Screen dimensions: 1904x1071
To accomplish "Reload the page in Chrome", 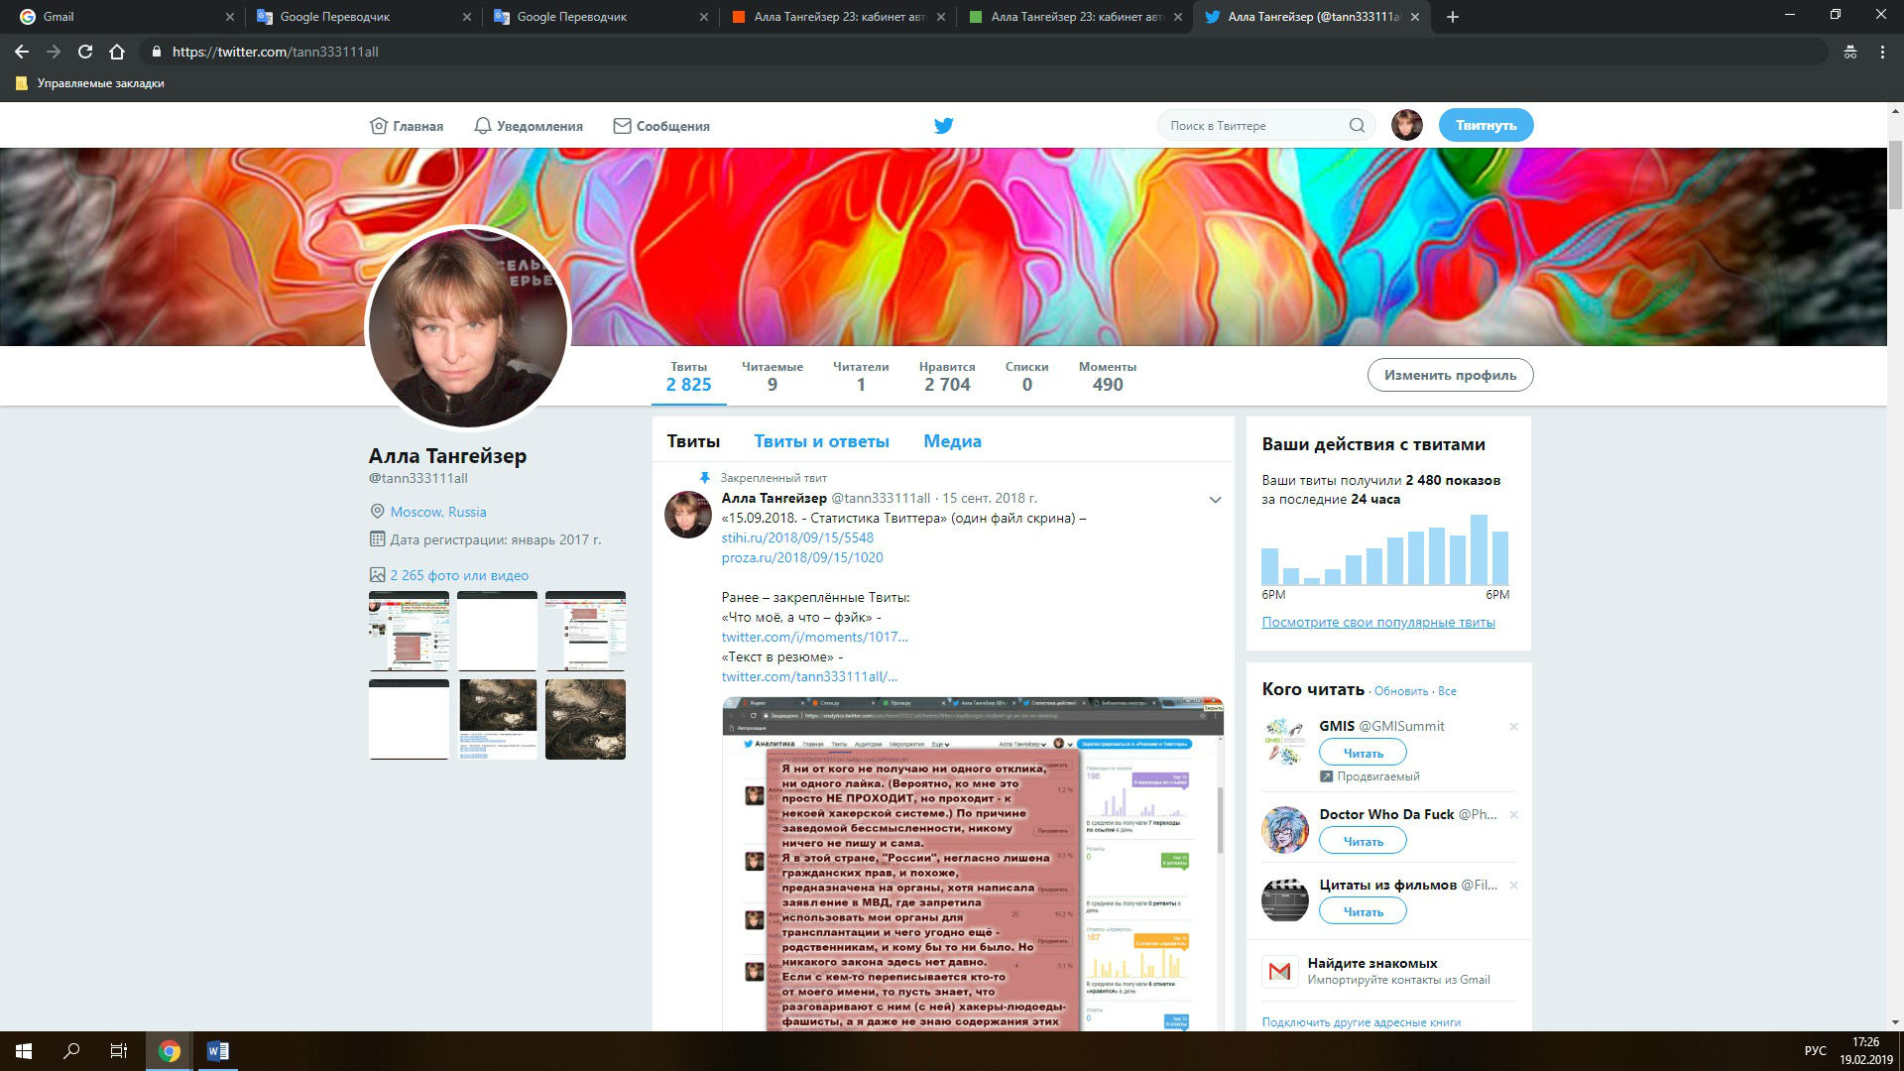I will click(85, 52).
